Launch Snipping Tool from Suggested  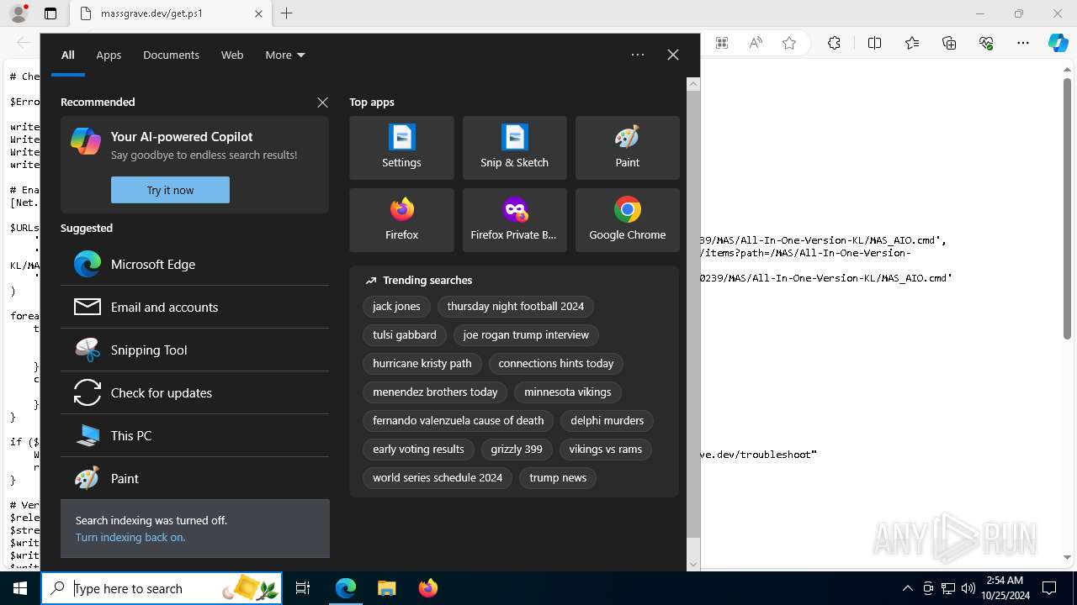point(194,350)
